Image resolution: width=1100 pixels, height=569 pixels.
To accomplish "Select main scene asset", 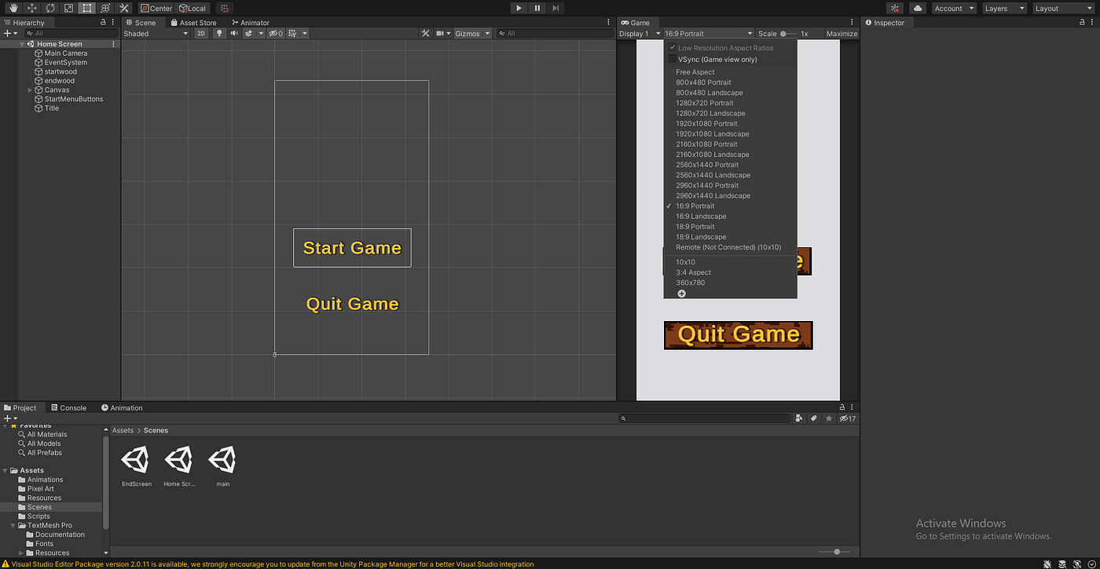I will coord(223,466).
